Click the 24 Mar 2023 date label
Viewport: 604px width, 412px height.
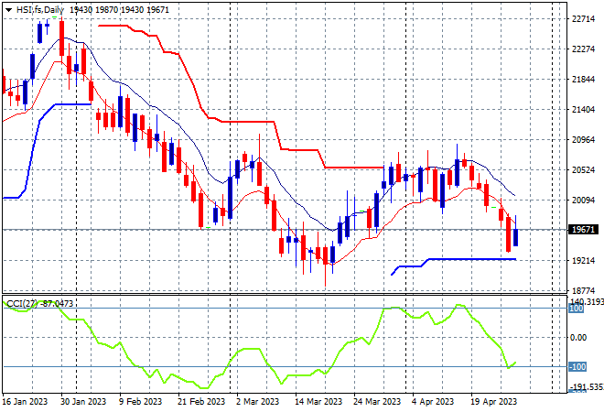click(x=377, y=402)
